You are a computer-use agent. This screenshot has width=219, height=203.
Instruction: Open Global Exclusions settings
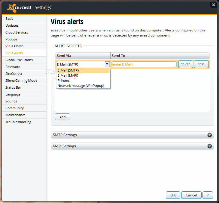click(x=24, y=60)
